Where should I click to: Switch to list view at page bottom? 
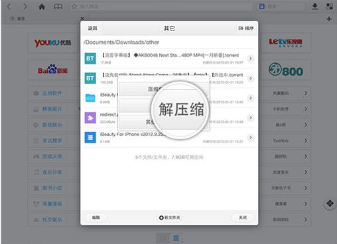[x=176, y=238]
